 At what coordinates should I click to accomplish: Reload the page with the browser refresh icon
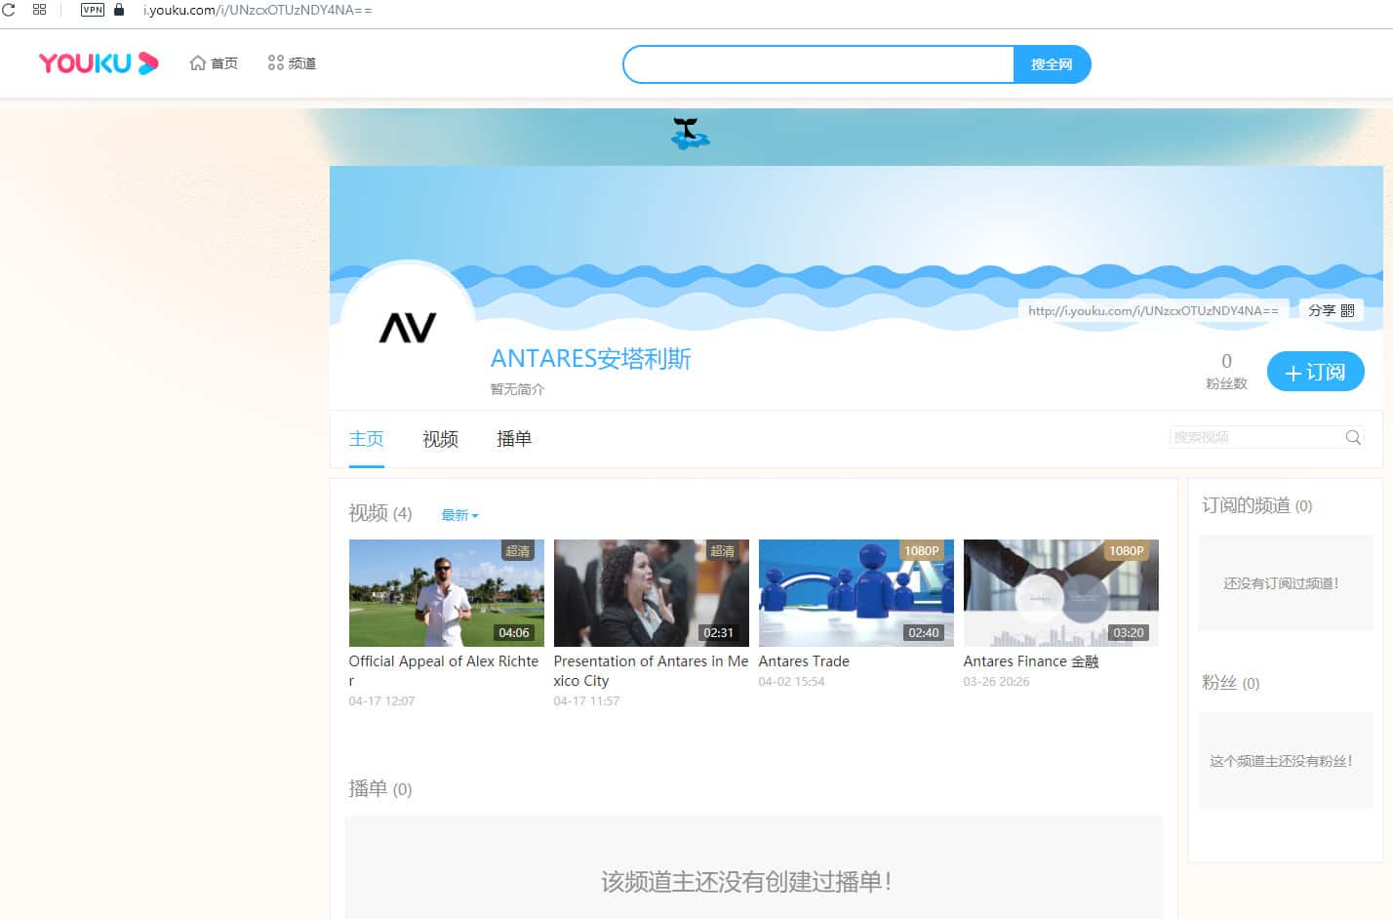pos(9,10)
